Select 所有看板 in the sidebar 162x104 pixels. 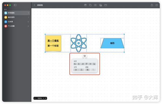point(17,13)
